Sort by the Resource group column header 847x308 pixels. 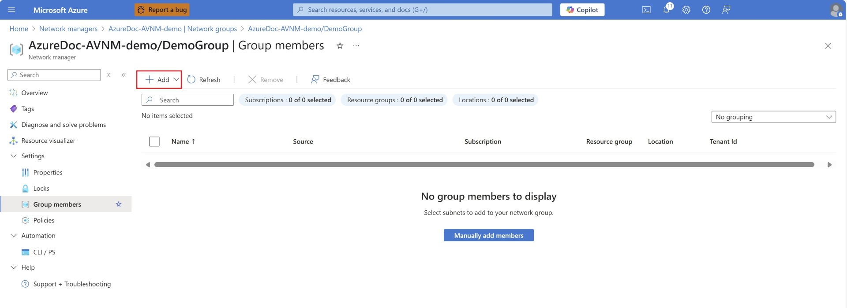pos(609,141)
